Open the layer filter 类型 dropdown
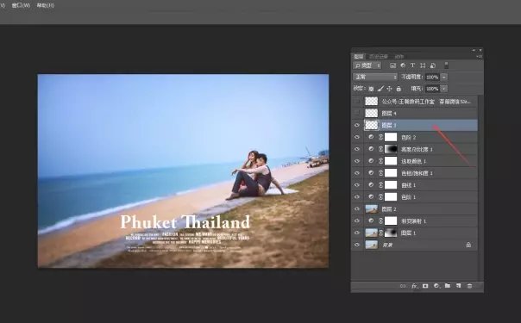The height and width of the screenshot is (323, 521). 367,65
